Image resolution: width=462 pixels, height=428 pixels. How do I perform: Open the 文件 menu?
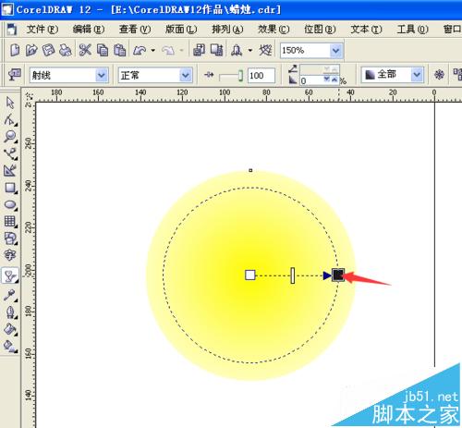click(43, 30)
